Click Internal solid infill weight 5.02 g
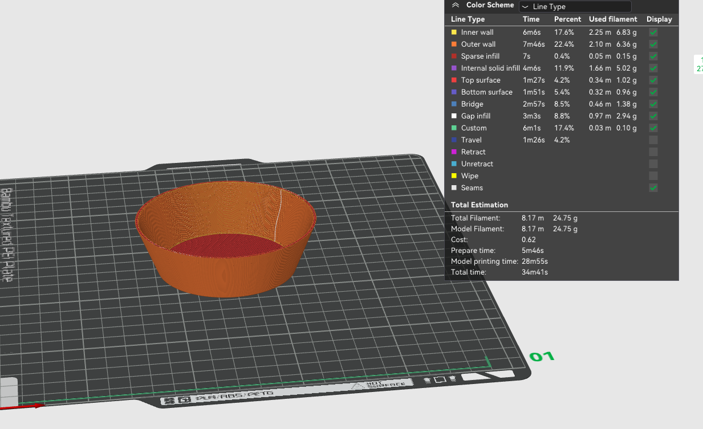 [626, 68]
